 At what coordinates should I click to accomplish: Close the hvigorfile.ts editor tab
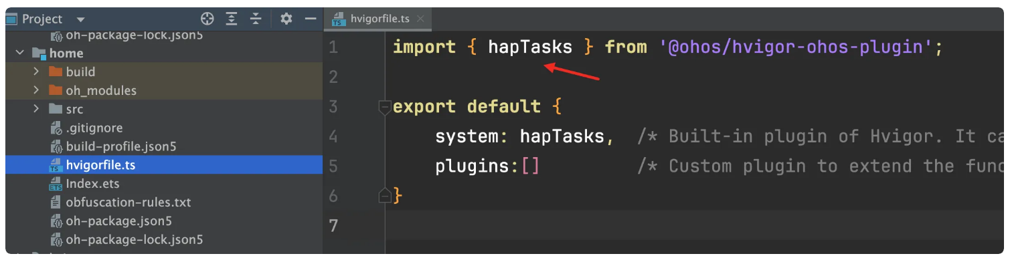pos(420,19)
